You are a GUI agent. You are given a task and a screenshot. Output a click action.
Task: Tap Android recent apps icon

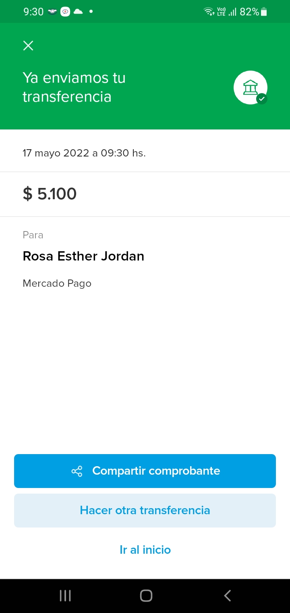(65, 596)
